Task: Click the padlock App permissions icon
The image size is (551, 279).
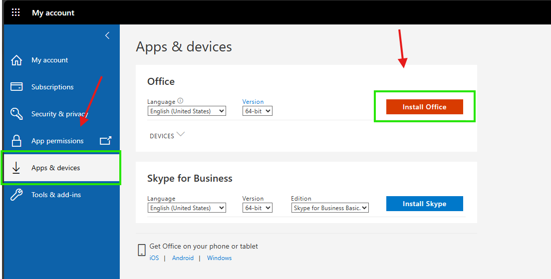Action: click(16, 141)
